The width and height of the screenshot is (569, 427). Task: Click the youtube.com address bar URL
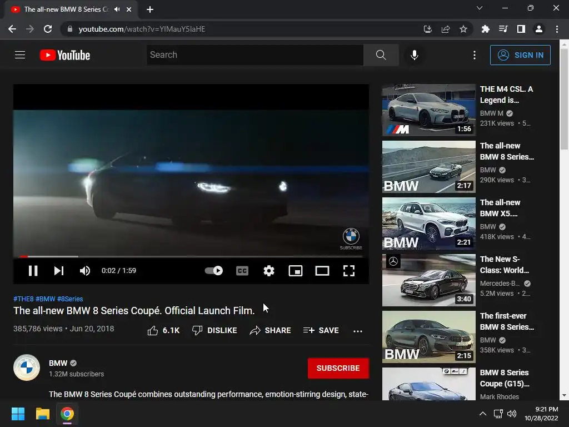pyautogui.click(x=142, y=29)
